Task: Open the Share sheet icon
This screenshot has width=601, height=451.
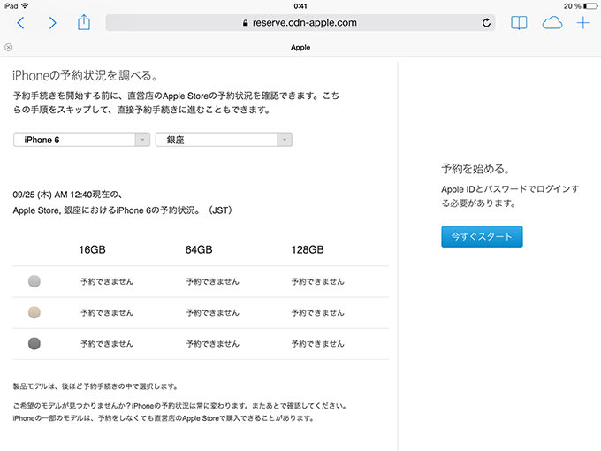Action: point(84,22)
